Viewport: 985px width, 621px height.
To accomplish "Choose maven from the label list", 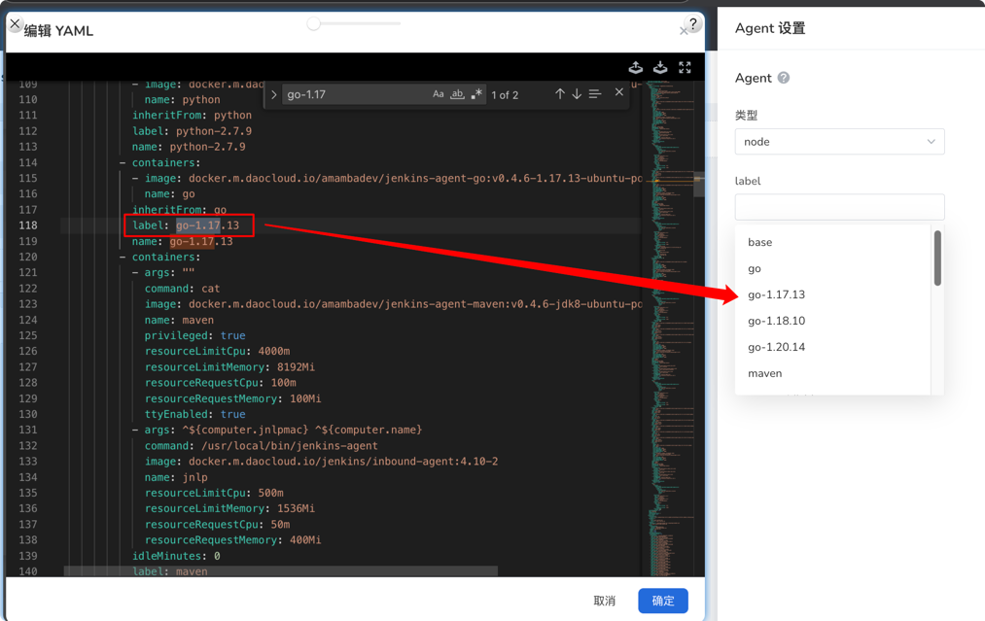I will (x=764, y=373).
